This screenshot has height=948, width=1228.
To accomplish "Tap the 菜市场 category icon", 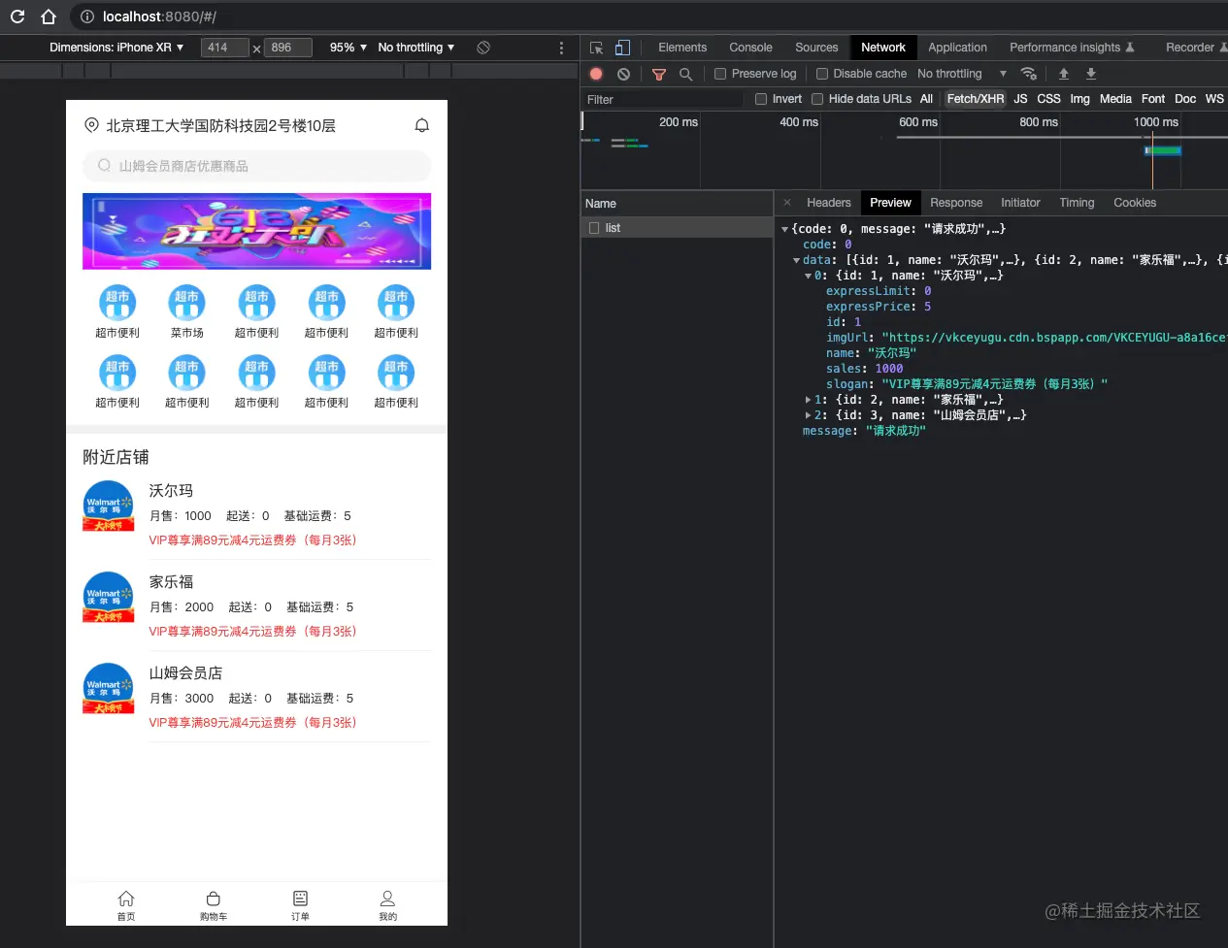I will coord(186,304).
